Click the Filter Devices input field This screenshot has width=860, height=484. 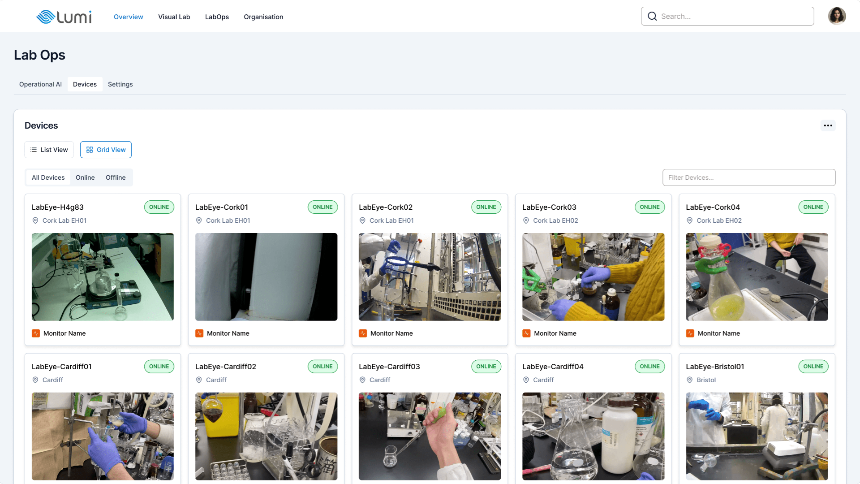point(748,177)
